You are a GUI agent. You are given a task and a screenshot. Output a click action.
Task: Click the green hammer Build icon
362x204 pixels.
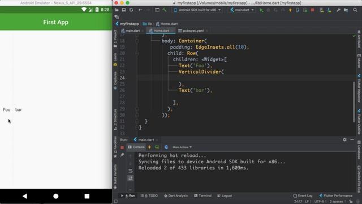point(165,10)
